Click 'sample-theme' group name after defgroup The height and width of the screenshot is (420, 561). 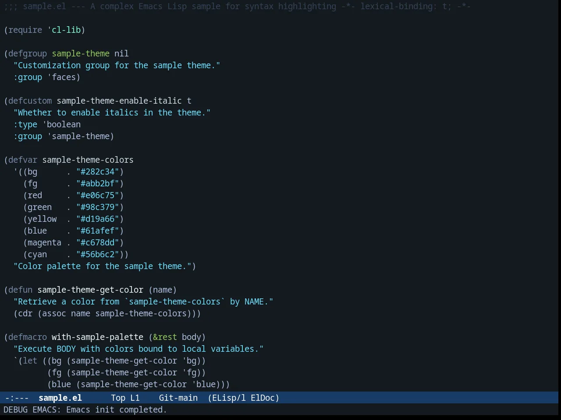[81, 53]
